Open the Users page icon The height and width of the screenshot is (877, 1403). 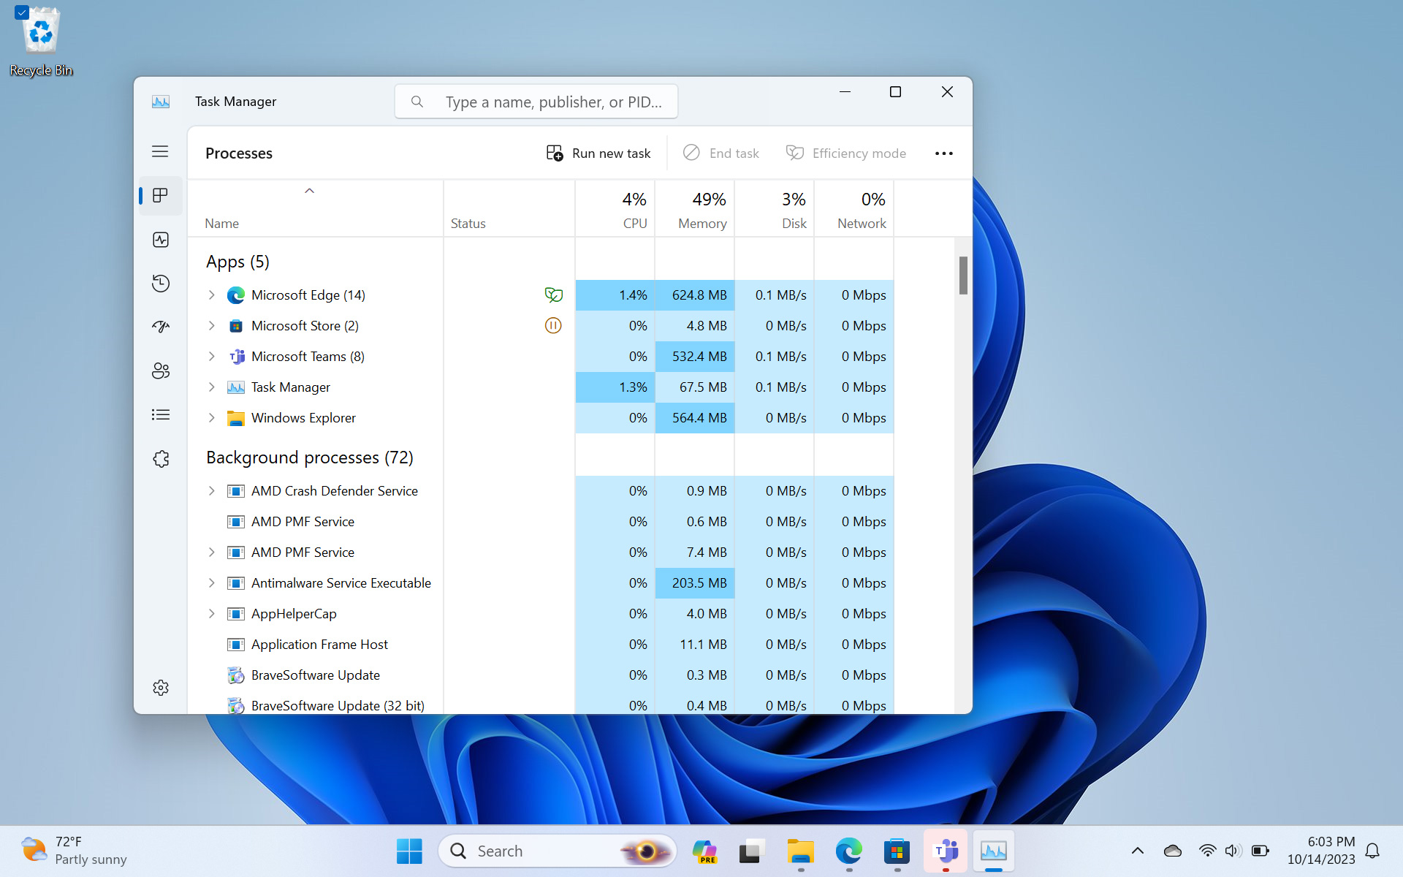[x=161, y=371]
